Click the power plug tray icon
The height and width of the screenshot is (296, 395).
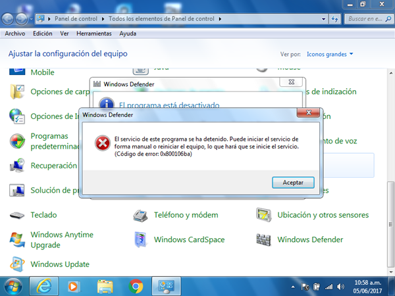click(317, 287)
